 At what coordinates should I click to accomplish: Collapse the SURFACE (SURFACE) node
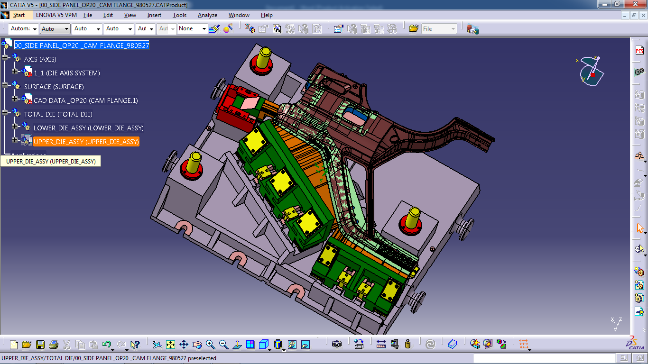click(5, 86)
